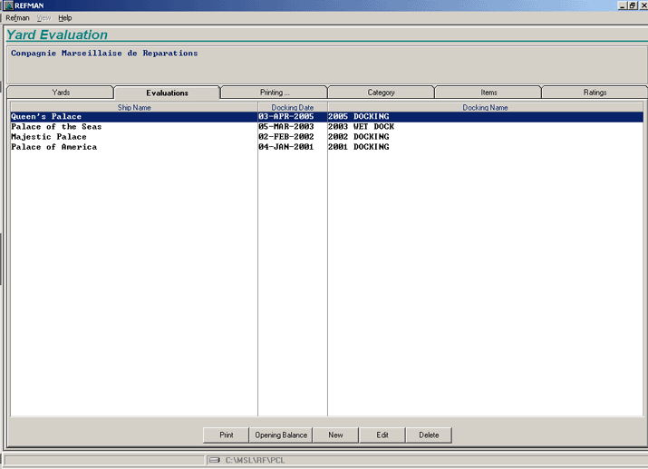Click the Edit button
This screenshot has width=648, height=469.
[x=382, y=435]
